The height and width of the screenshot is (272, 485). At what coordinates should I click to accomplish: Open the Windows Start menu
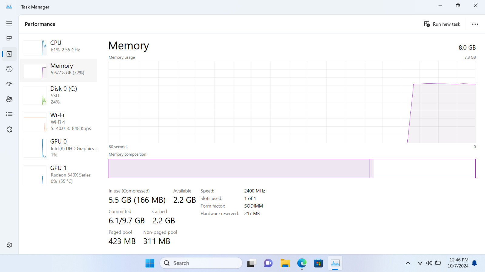point(150,263)
